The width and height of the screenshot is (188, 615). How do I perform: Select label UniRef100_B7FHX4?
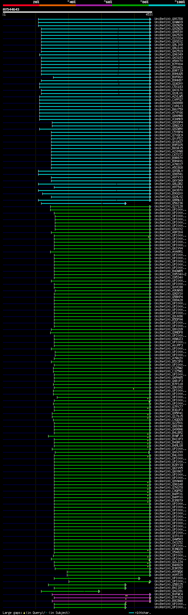(169, 64)
